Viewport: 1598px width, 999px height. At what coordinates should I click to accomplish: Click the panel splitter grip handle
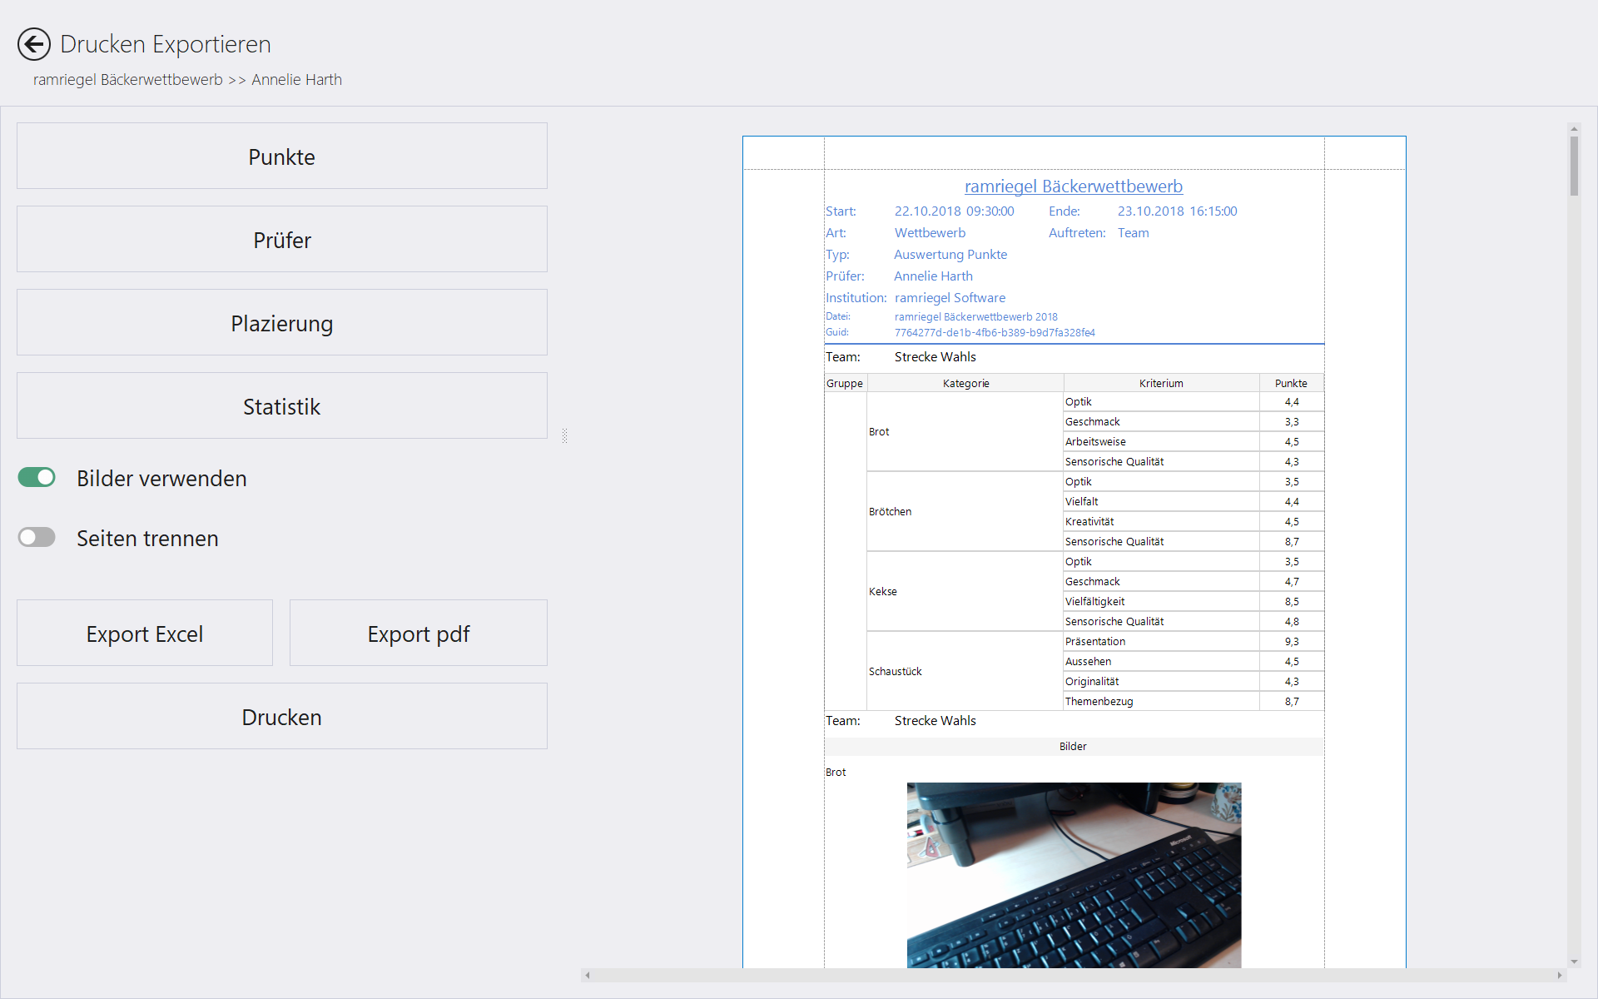point(564,435)
